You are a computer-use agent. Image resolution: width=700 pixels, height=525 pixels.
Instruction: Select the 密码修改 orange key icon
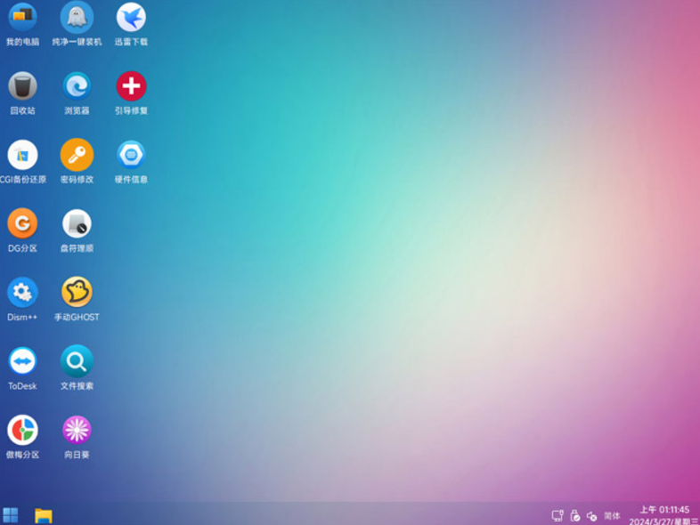point(77,155)
